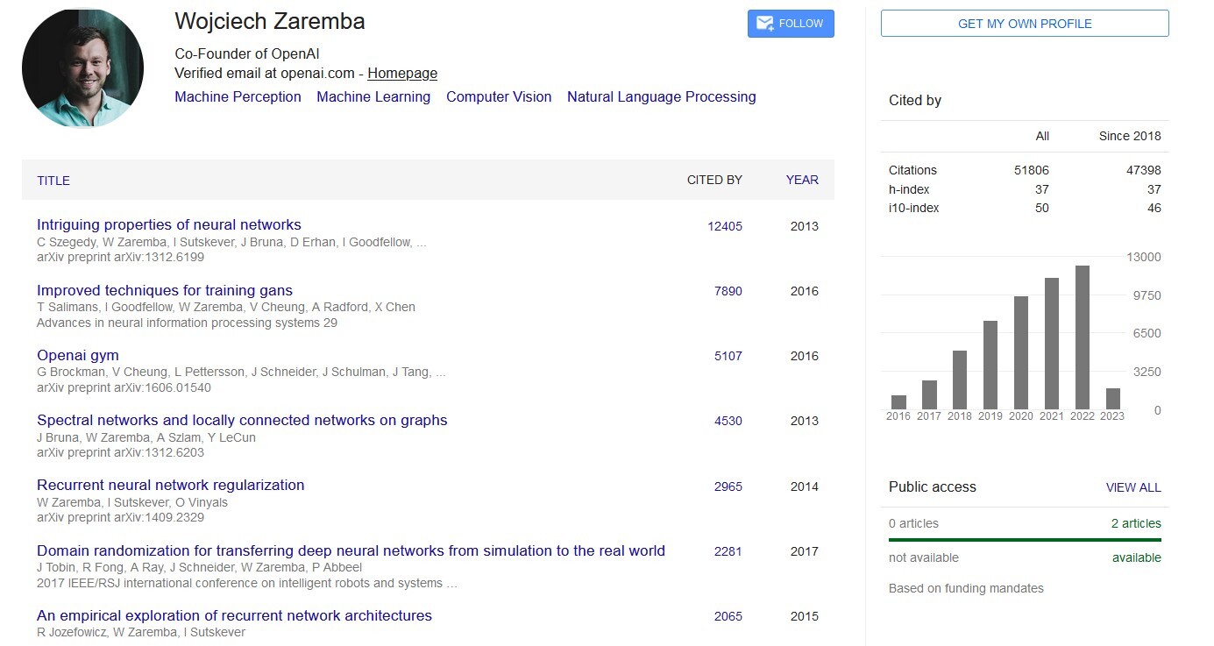The height and width of the screenshot is (646, 1214).
Task: Click the 2022 bar in citations chart
Action: [1082, 337]
